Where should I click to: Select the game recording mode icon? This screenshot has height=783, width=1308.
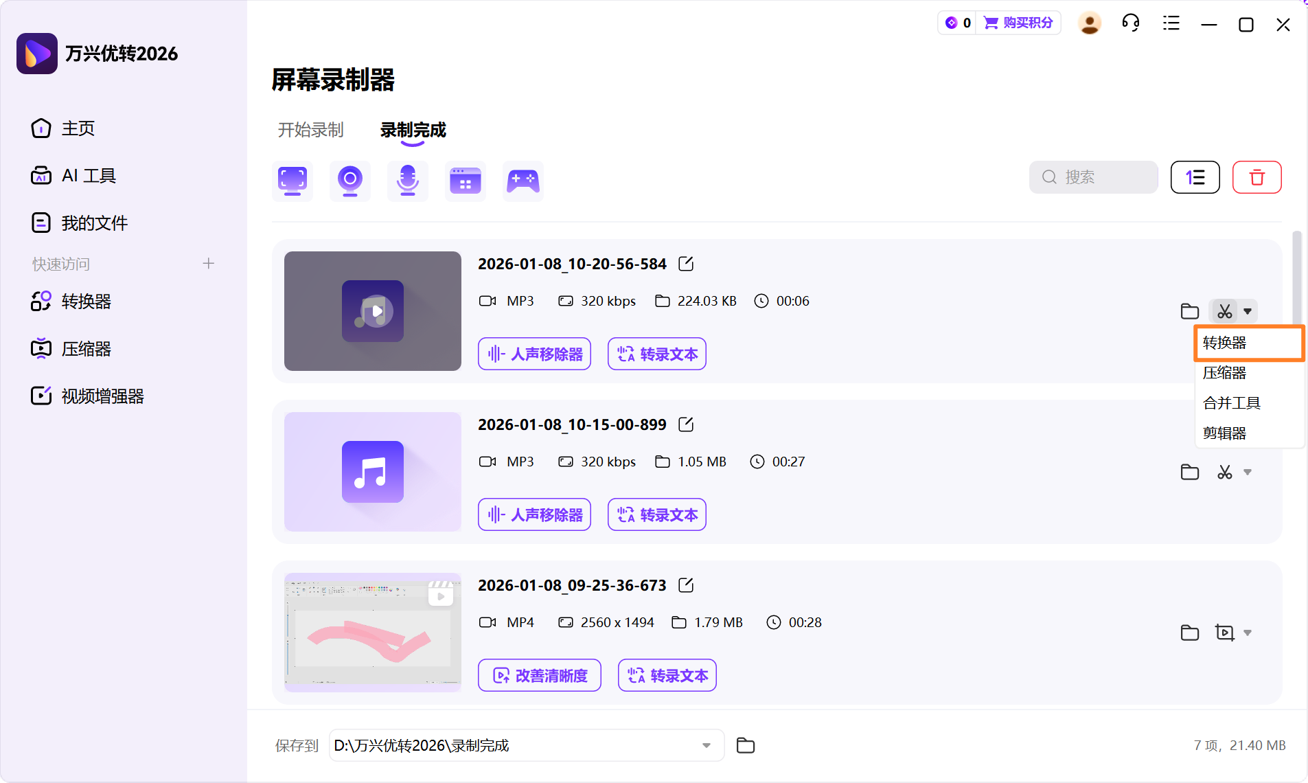(x=523, y=181)
